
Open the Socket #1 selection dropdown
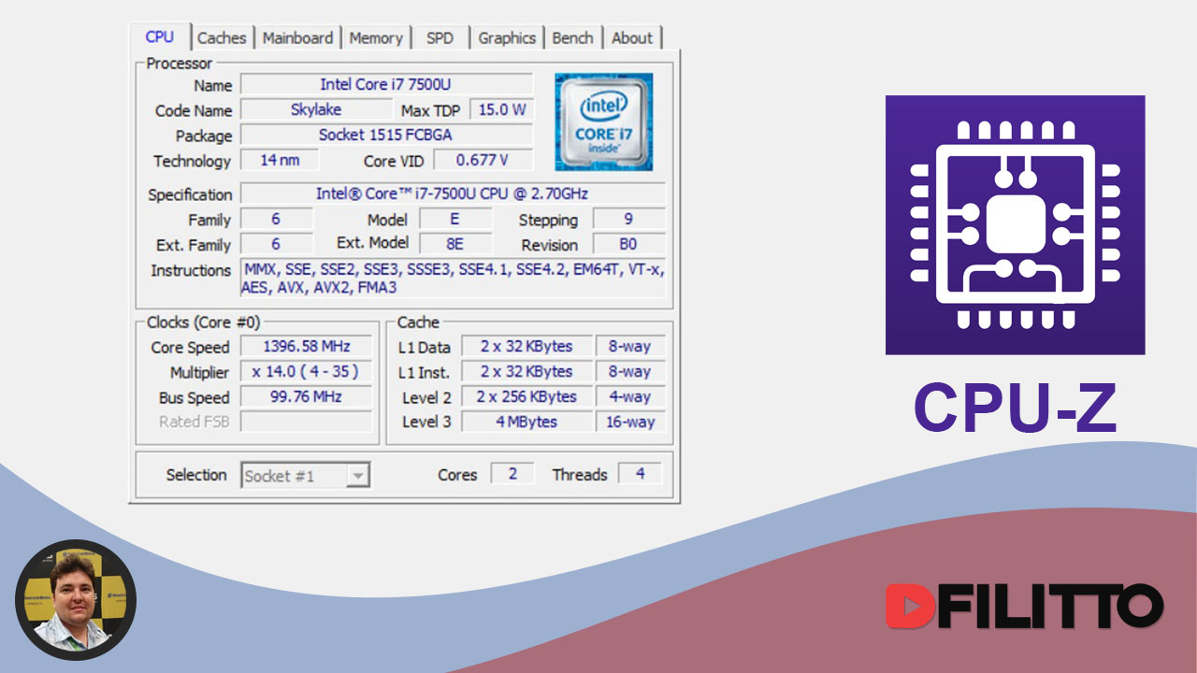(359, 475)
